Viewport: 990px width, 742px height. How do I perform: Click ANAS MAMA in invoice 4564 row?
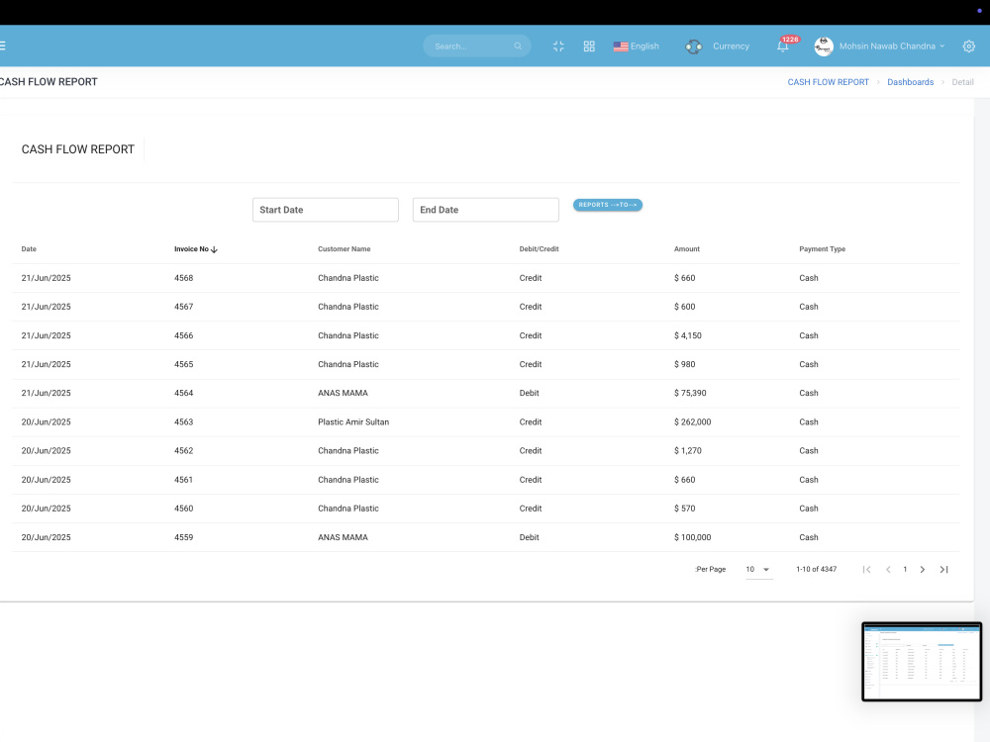343,393
